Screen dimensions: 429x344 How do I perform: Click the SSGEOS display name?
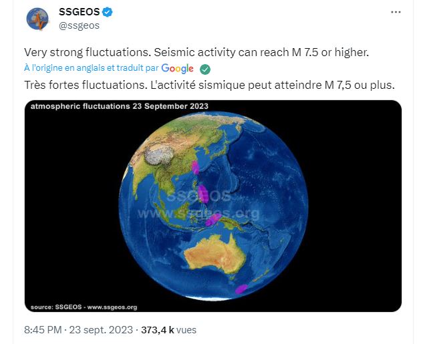tap(78, 12)
